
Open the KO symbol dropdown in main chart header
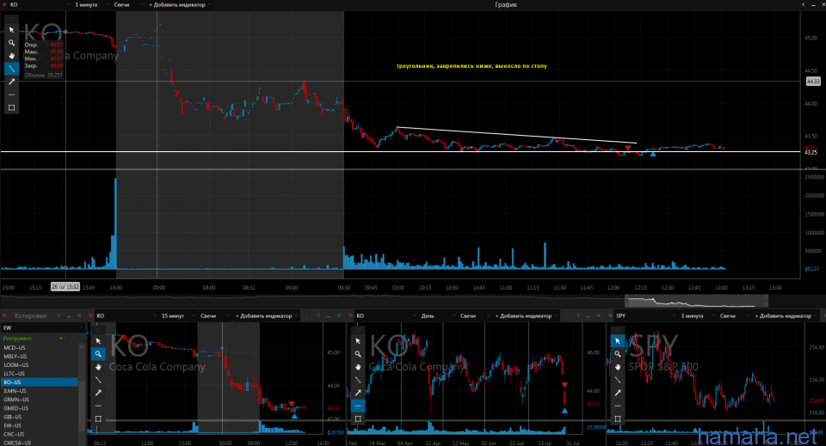[x=40, y=5]
